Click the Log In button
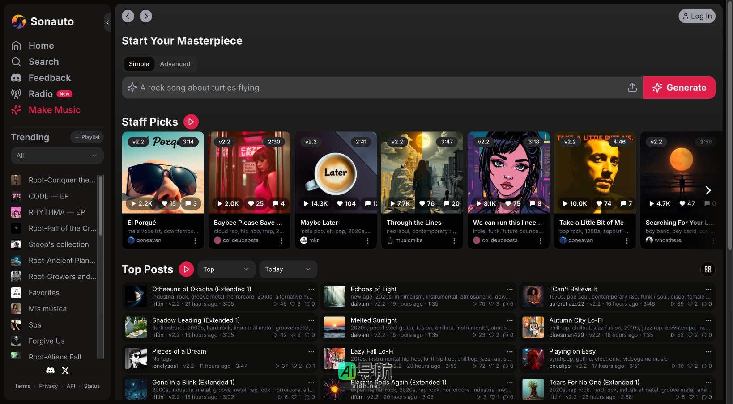The width and height of the screenshot is (733, 404). pos(697,16)
